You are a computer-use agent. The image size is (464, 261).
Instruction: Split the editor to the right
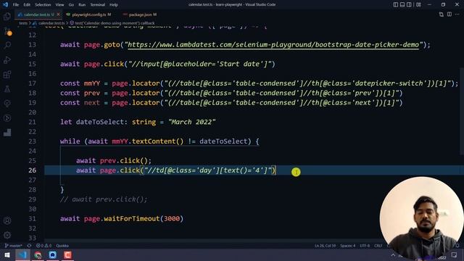point(449,14)
